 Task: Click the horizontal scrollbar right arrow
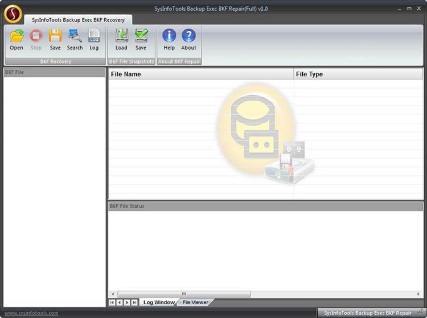[x=418, y=294]
